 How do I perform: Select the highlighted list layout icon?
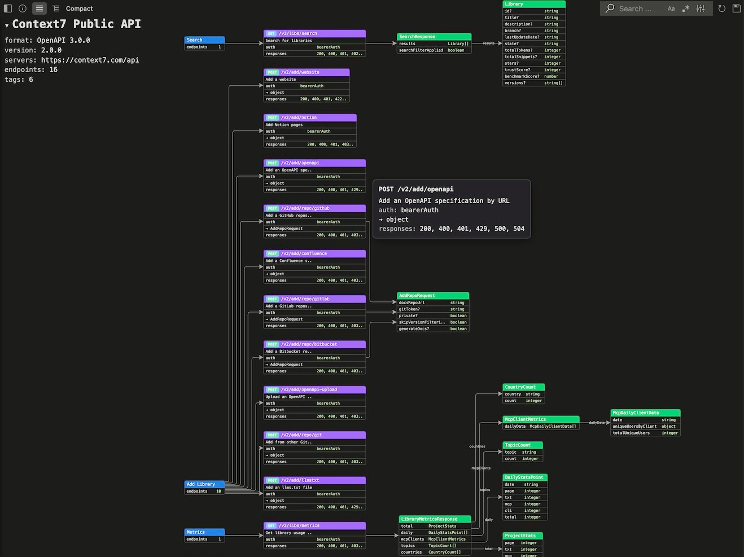[40, 8]
